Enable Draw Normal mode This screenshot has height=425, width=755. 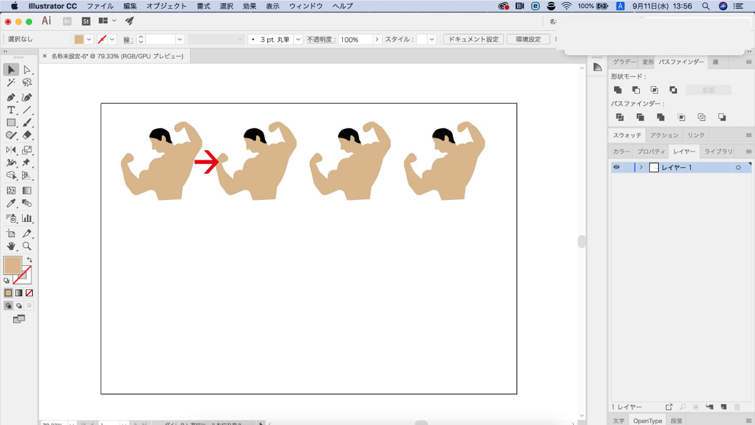click(x=8, y=306)
